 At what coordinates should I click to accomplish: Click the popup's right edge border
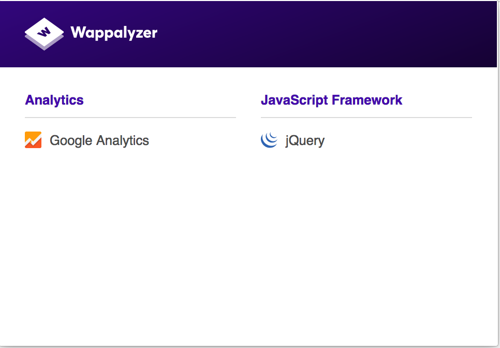[497, 174]
